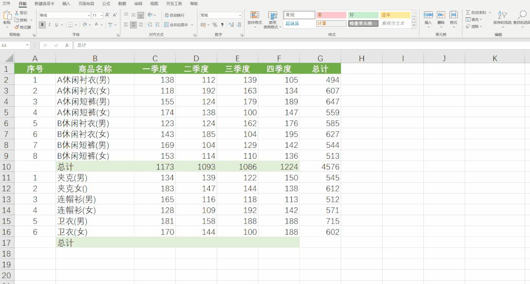This screenshot has width=530, height=284.
Task: Click the increase font size icon
Action: pos(108,15)
